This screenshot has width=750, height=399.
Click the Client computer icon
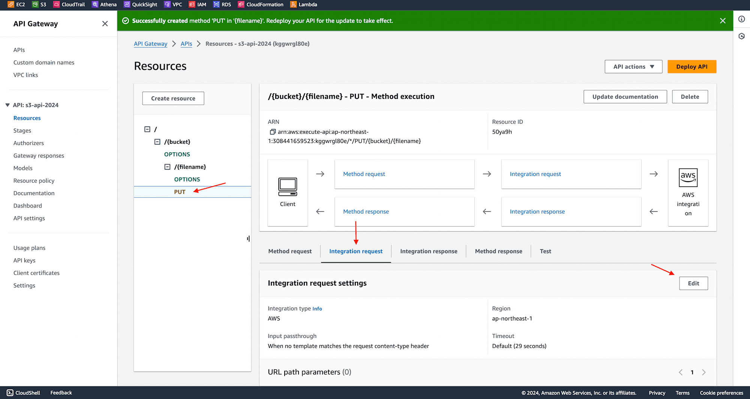tap(288, 187)
